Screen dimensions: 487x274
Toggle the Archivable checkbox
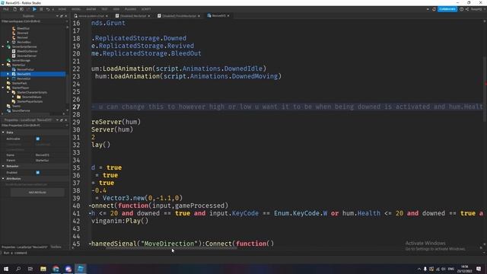(x=38, y=139)
